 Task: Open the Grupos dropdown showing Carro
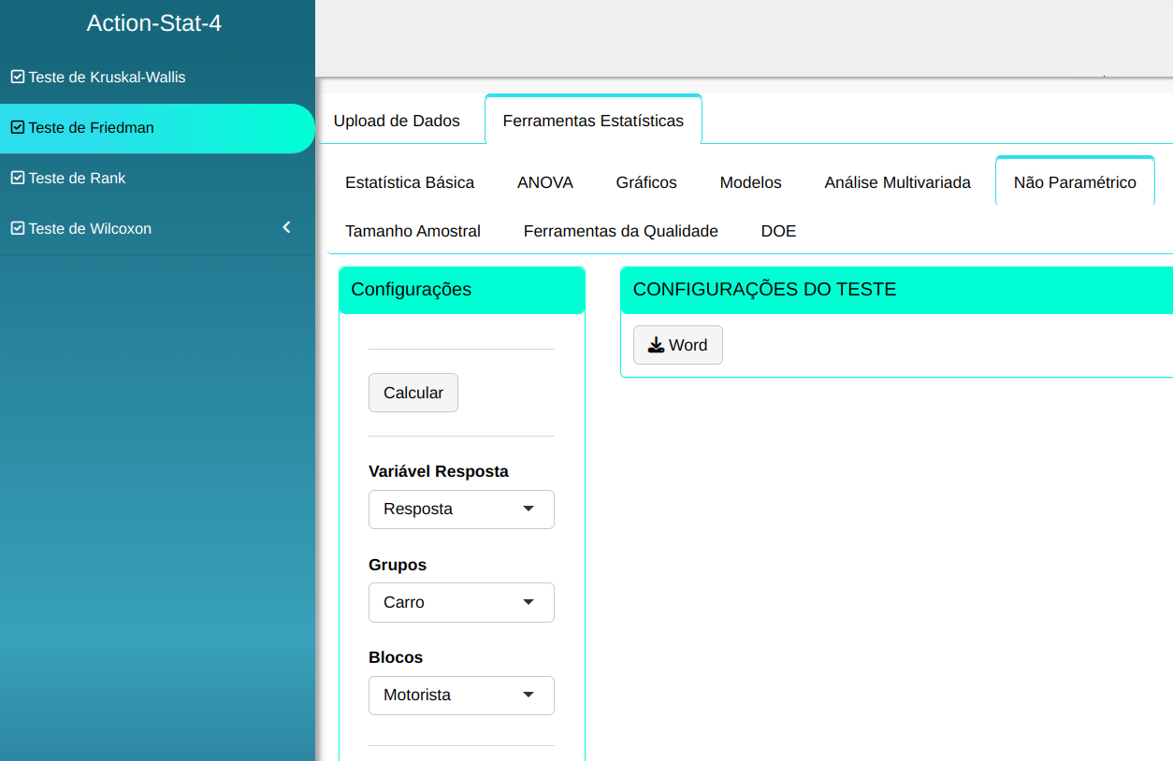pyautogui.click(x=461, y=602)
